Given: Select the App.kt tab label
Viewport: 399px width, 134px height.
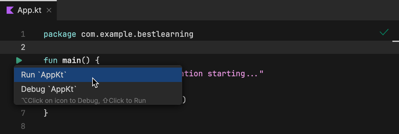Looking at the screenshot, I should coord(29,10).
